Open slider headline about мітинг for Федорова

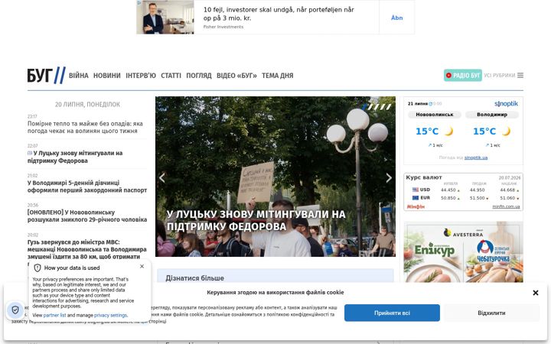tap(256, 220)
